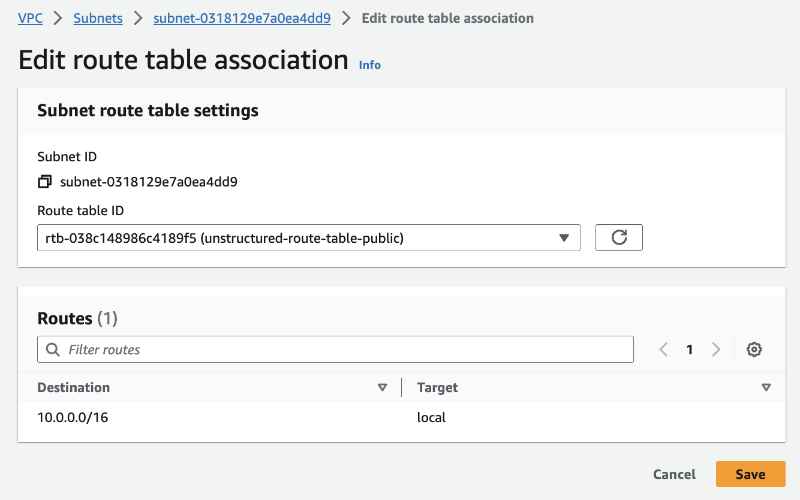800x500 pixels.
Task: Open the Routes table preferences gear
Action: tap(754, 349)
